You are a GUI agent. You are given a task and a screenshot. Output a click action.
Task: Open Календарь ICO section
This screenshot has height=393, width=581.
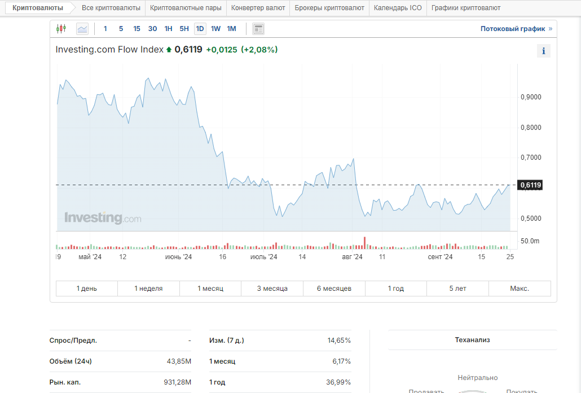[x=398, y=8]
